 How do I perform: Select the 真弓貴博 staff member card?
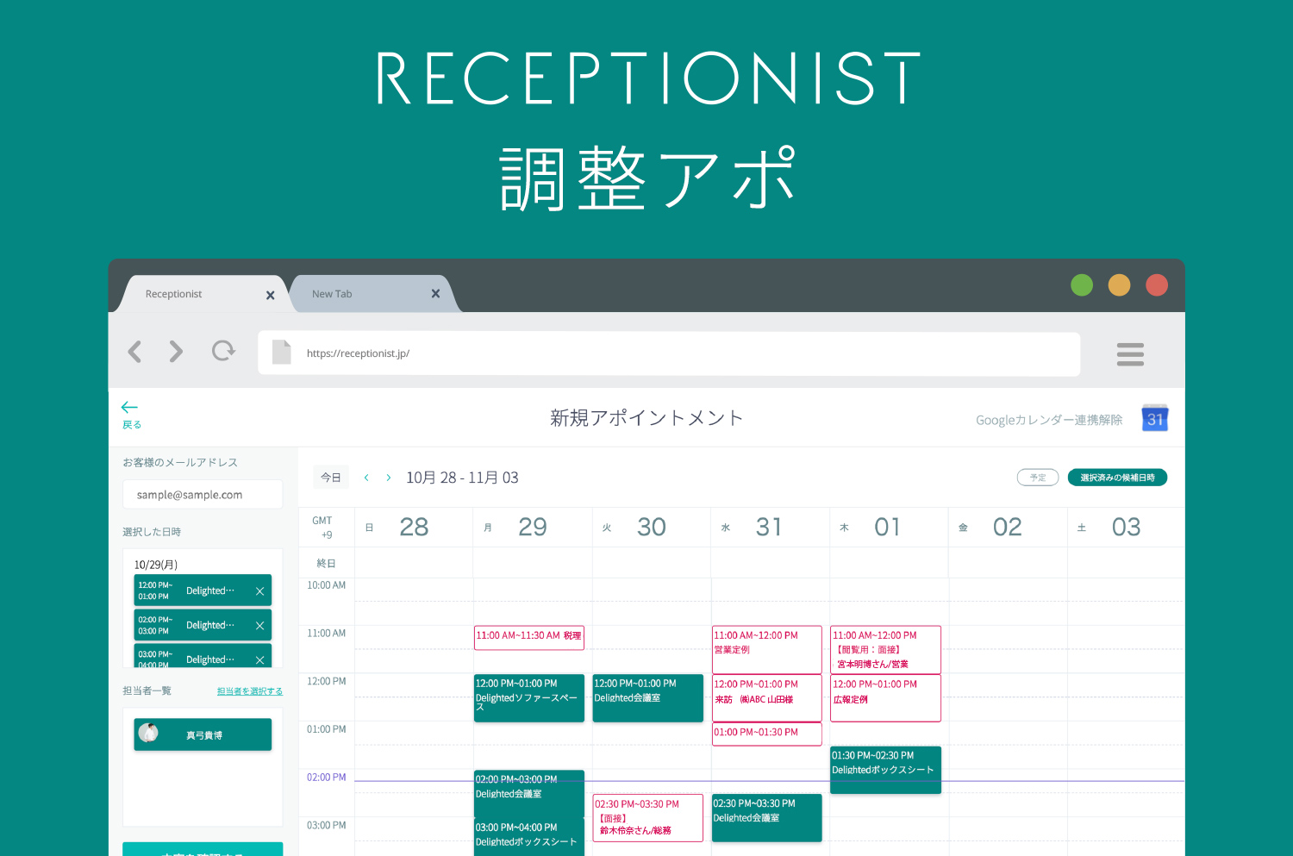pyautogui.click(x=203, y=734)
